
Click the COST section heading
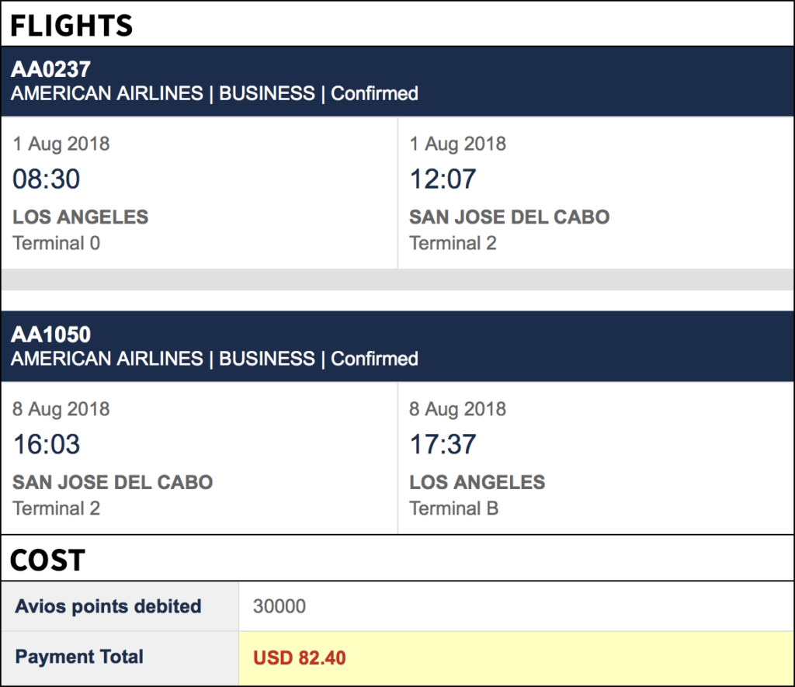[47, 560]
